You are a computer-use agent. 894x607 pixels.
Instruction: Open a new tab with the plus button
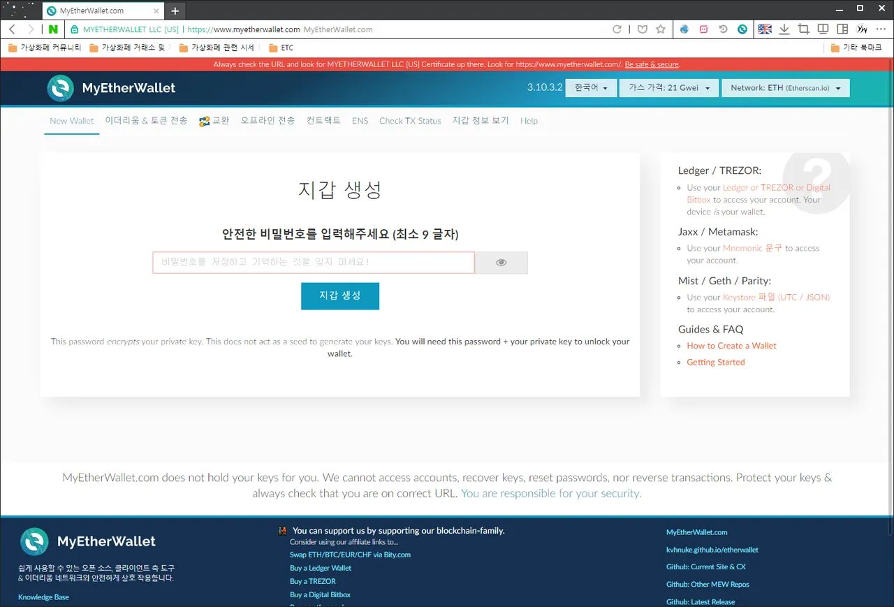(175, 10)
